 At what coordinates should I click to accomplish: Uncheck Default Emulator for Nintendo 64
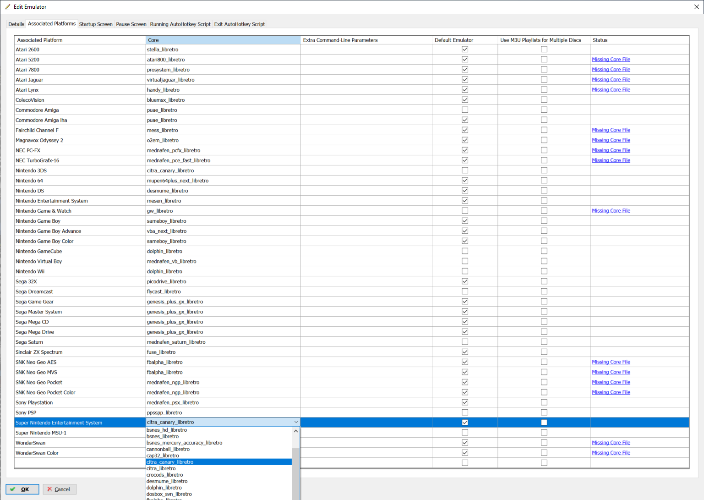[465, 181]
